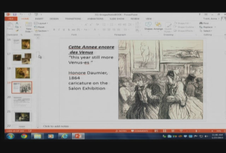Select slide 18 thumbnail
Screen dimensions: 226x153
coord(22,73)
